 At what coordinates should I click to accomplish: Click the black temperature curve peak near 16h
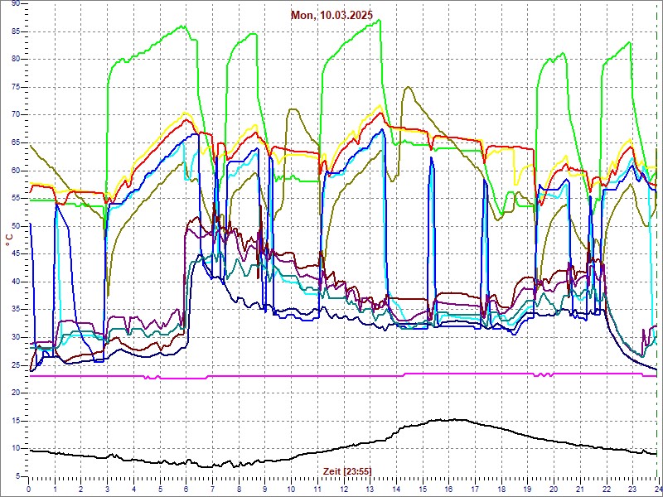(454, 420)
